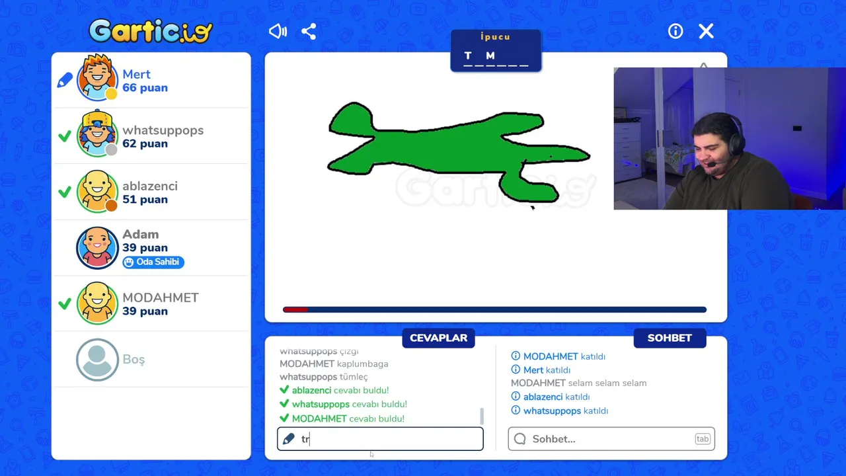This screenshot has width=846, height=476.
Task: Click 'MODAHMET cevabı buldu!' message
Action: point(342,418)
